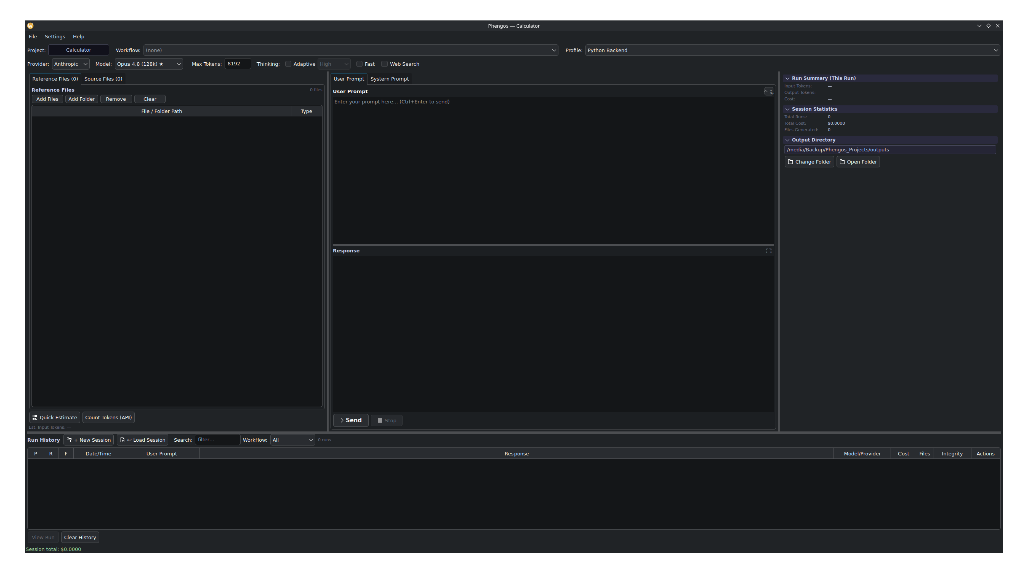Collapse the Output Directory section
Image resolution: width=1028 pixels, height=582 pixels.
coord(889,140)
